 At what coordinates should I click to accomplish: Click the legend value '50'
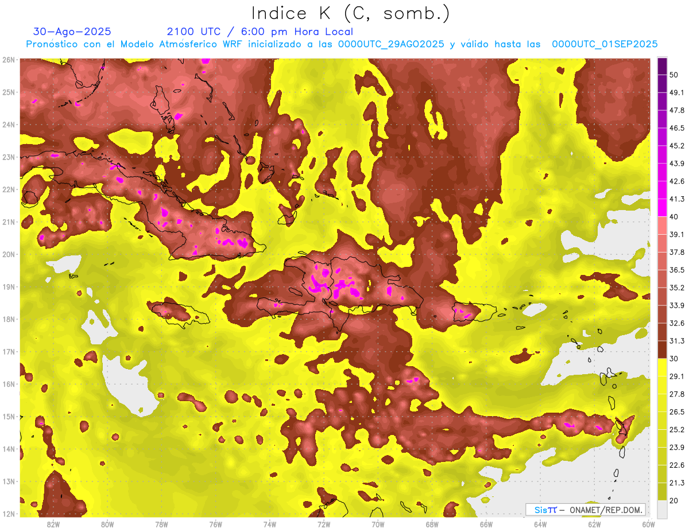click(x=674, y=75)
